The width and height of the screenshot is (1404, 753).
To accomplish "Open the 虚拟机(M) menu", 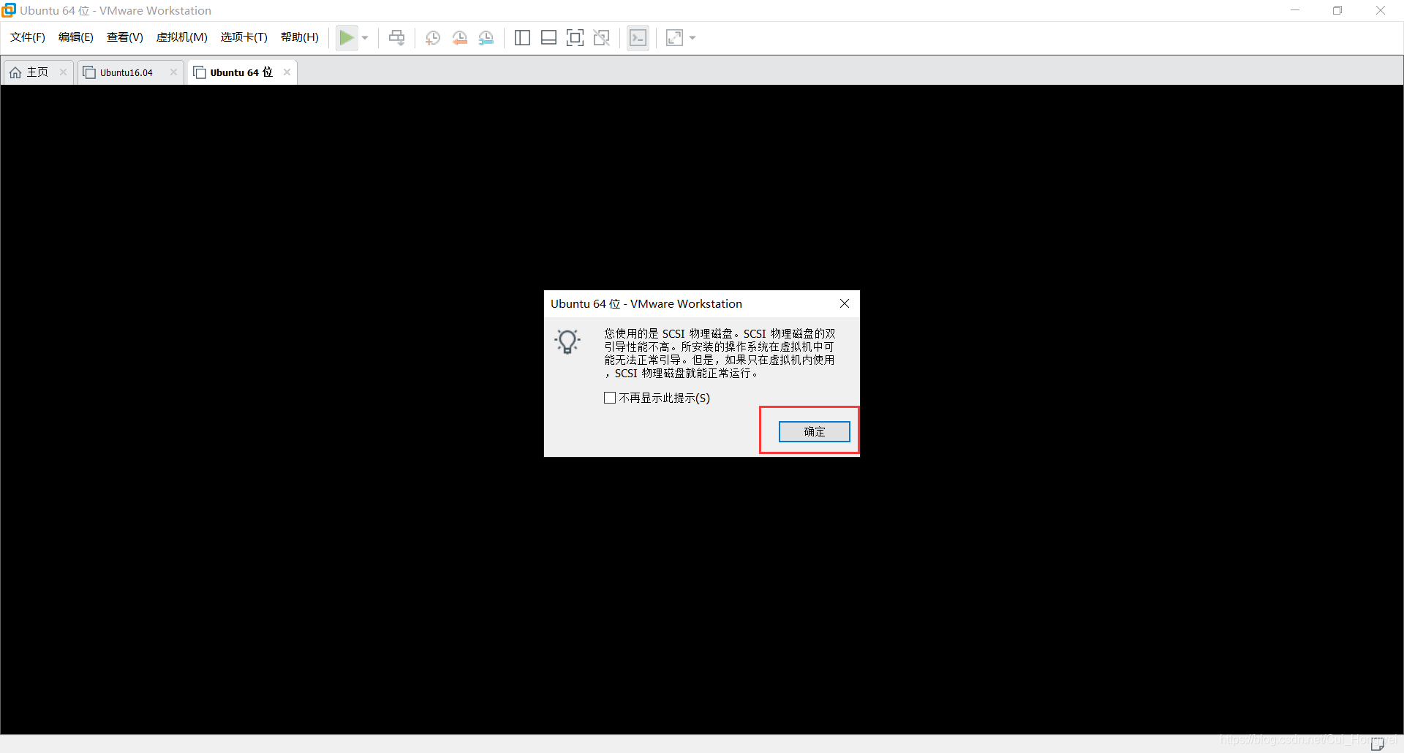I will point(182,37).
